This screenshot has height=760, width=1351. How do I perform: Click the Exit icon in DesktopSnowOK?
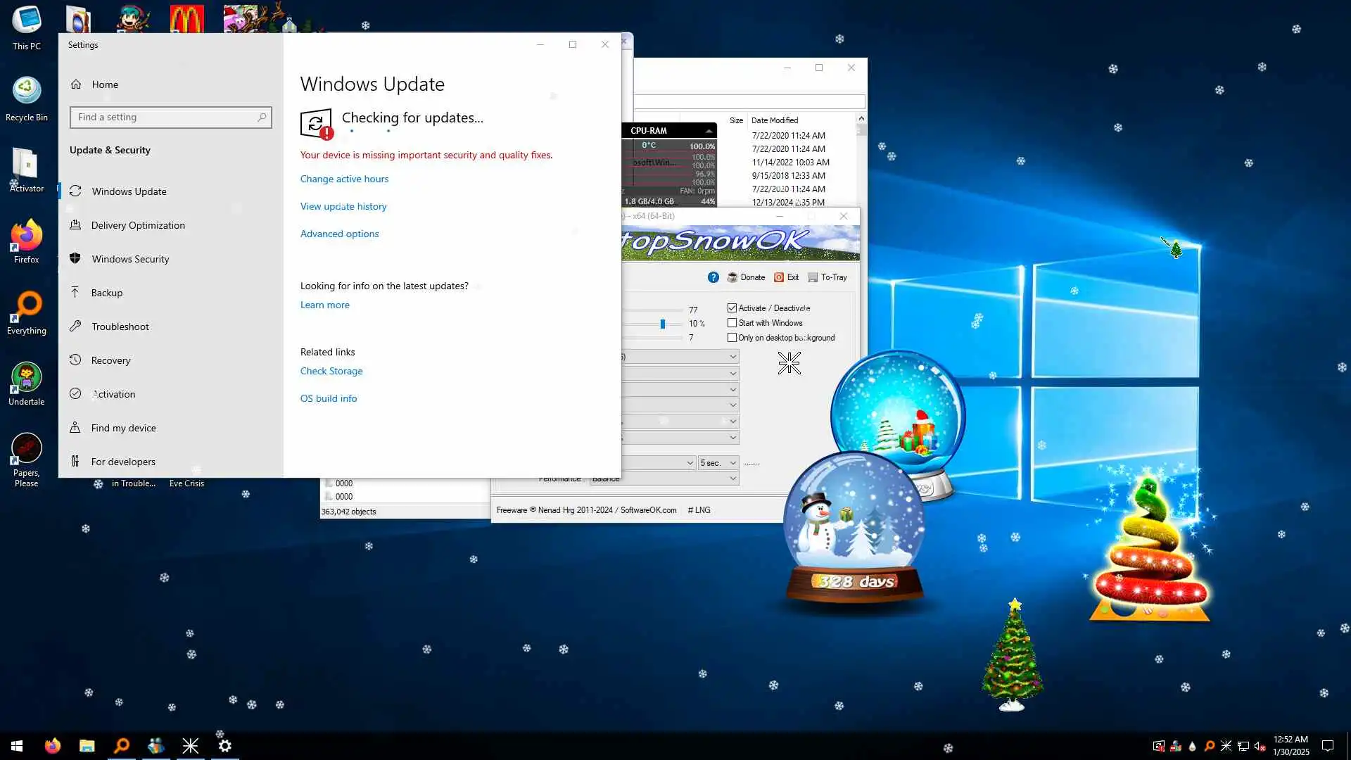click(779, 277)
